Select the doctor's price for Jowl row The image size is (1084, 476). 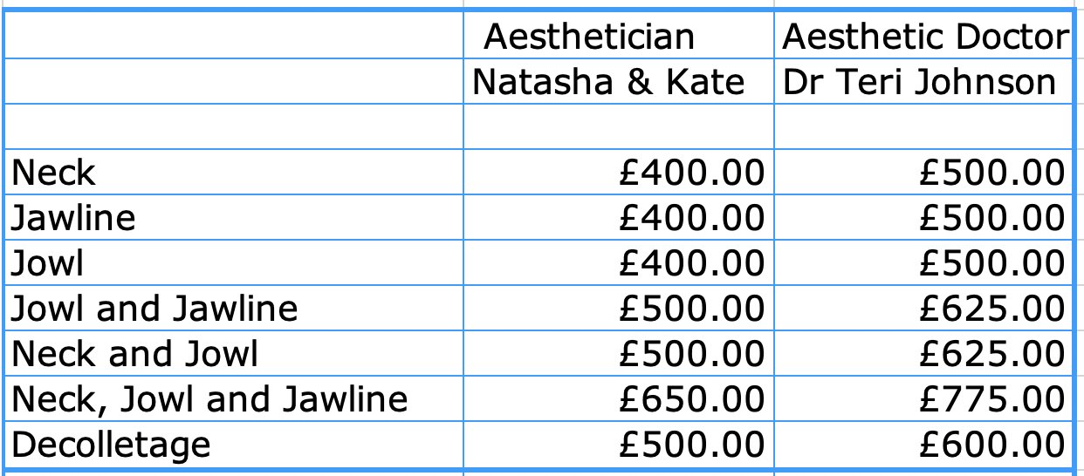coord(992,263)
